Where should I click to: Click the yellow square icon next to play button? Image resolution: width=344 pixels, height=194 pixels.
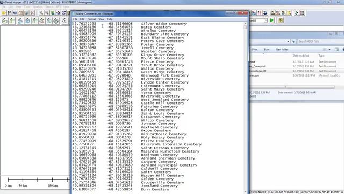point(281,20)
